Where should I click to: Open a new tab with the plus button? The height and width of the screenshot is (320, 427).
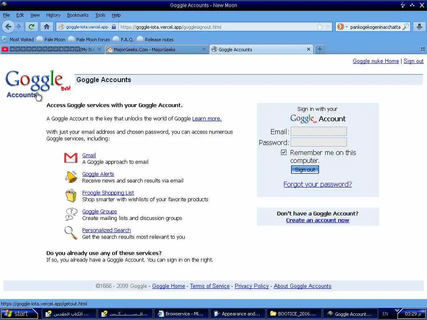[x=320, y=49]
